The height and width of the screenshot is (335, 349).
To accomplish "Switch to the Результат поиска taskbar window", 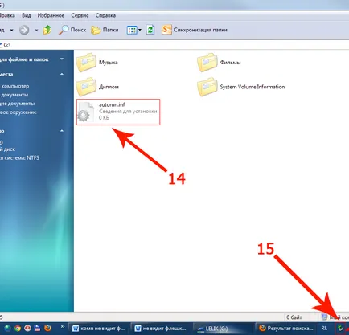I will pos(286,329).
